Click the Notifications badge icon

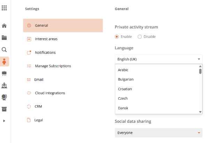tap(29, 52)
